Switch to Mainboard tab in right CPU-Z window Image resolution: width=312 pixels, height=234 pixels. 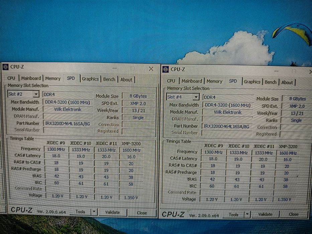tap(192, 81)
